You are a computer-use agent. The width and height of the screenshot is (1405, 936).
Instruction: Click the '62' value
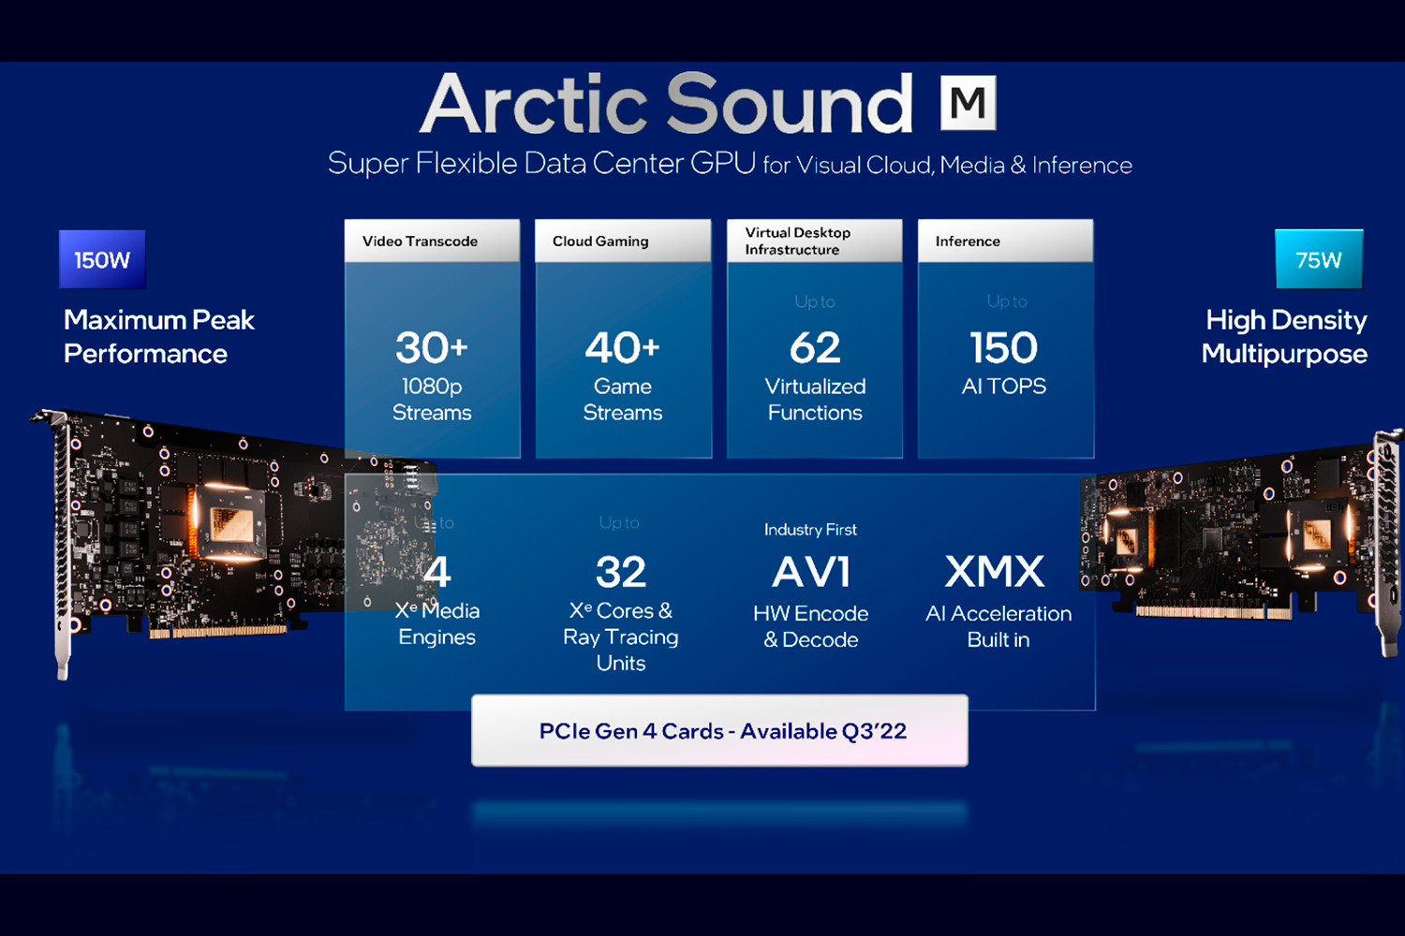pyautogui.click(x=815, y=348)
